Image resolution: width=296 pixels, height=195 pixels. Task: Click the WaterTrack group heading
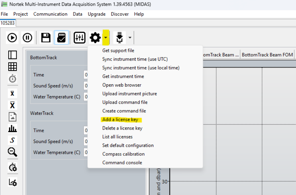[x=42, y=113]
